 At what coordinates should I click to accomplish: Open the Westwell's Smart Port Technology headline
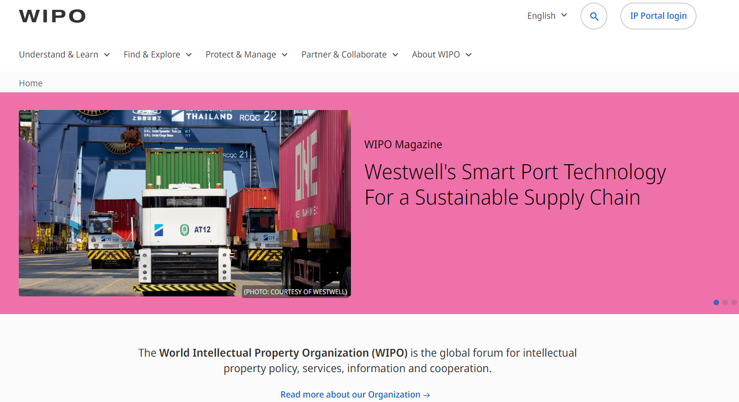(x=515, y=185)
